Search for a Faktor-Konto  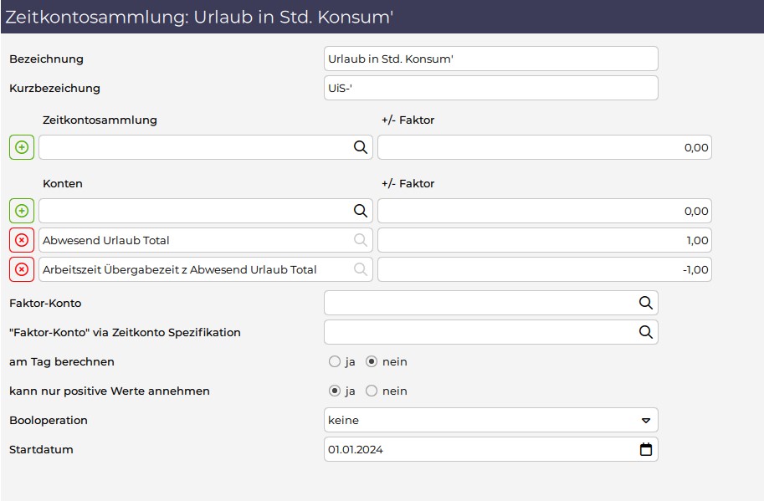[x=646, y=303]
